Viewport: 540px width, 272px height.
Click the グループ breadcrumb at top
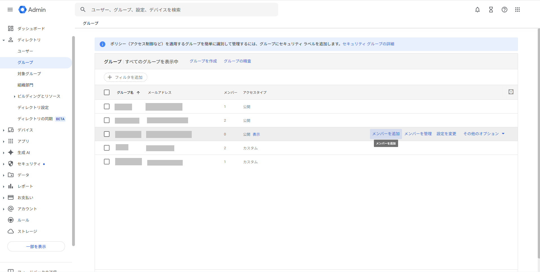click(x=91, y=23)
